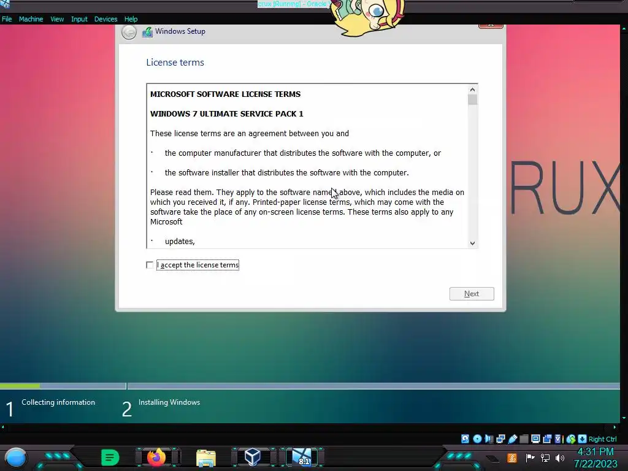Click the keyboard capture arrow icon
The height and width of the screenshot is (471, 628).
[x=582, y=439]
